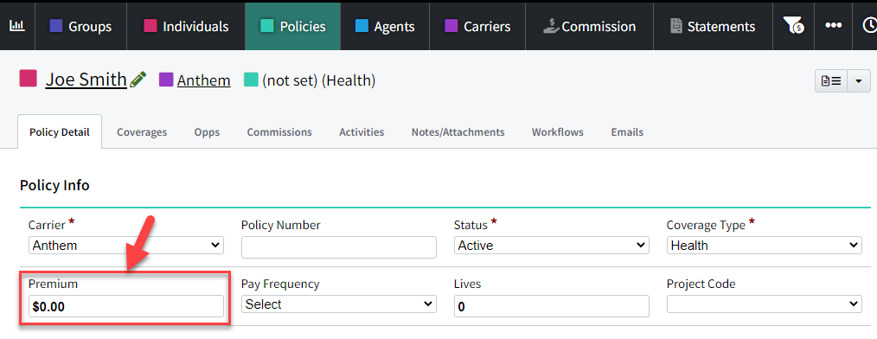Open the Statements section
Screen dimensions: 877x339
pos(714,26)
